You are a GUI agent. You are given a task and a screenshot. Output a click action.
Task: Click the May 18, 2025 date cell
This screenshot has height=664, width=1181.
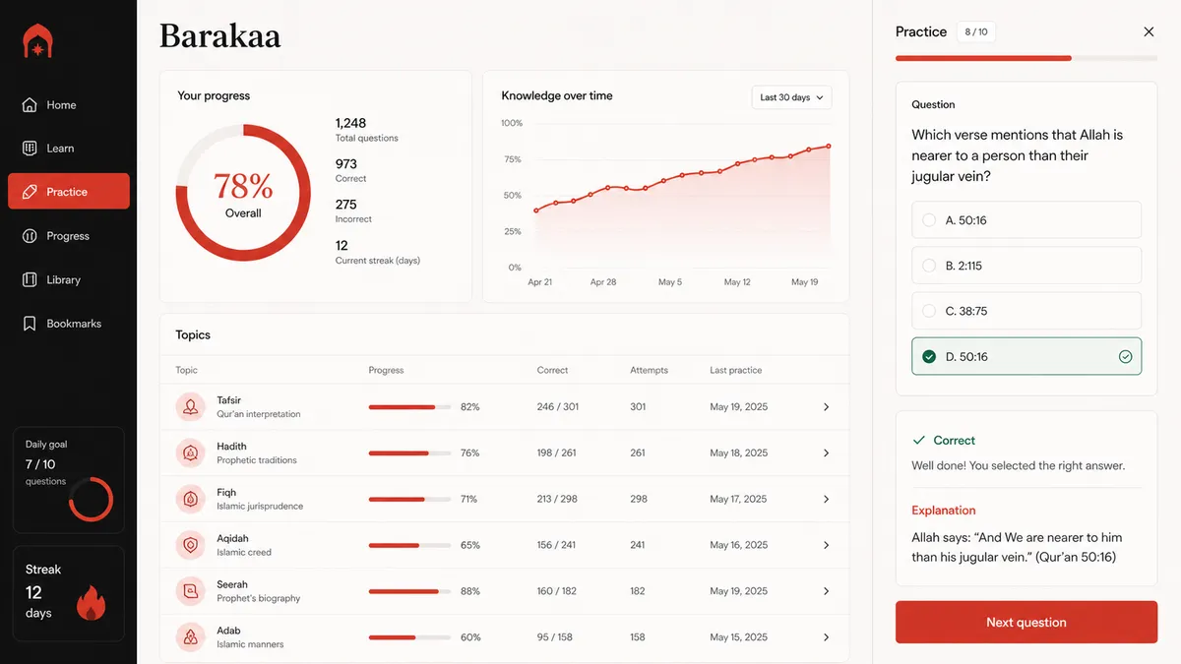[x=738, y=453]
